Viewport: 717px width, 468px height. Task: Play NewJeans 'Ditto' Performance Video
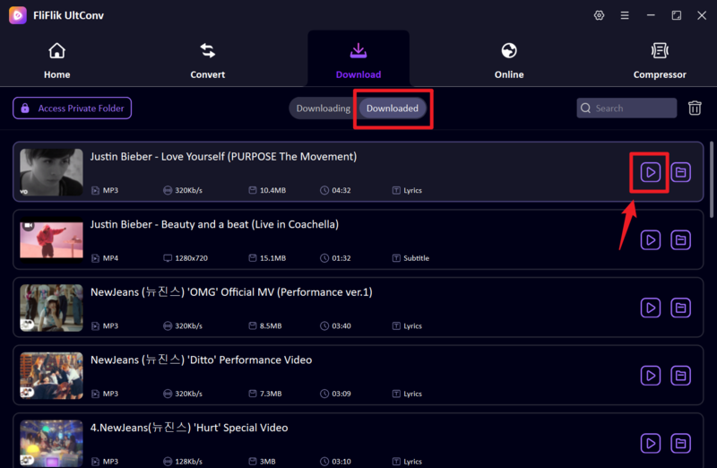(651, 375)
